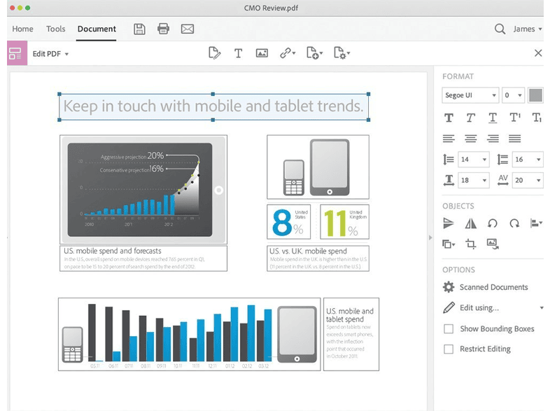Click the Save file floppy icon

tap(139, 29)
